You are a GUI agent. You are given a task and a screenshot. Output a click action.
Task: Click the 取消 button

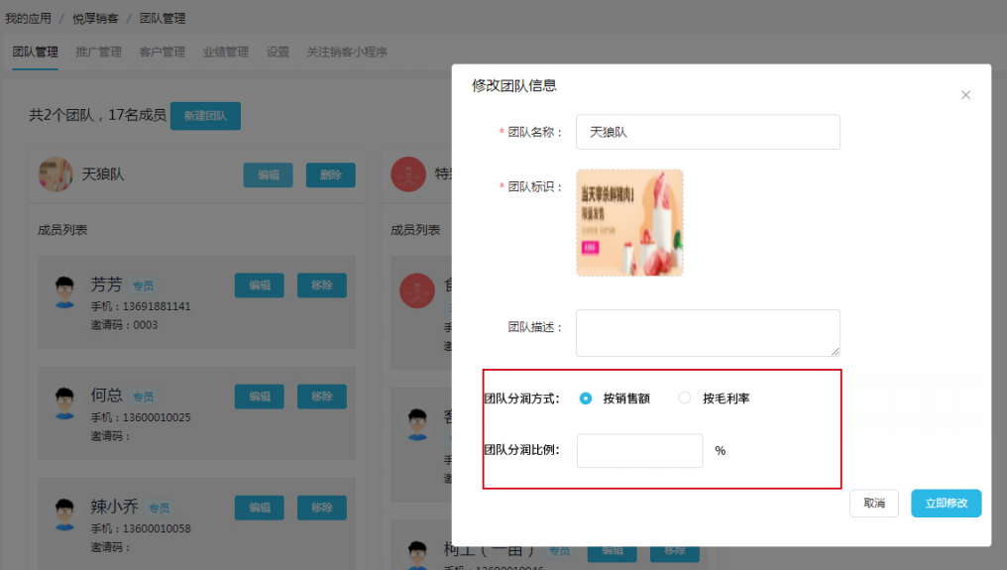[x=874, y=504]
